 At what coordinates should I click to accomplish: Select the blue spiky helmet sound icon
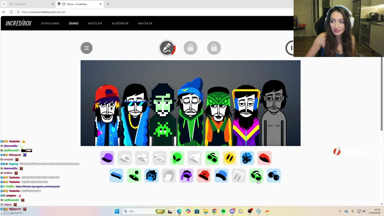247,158
